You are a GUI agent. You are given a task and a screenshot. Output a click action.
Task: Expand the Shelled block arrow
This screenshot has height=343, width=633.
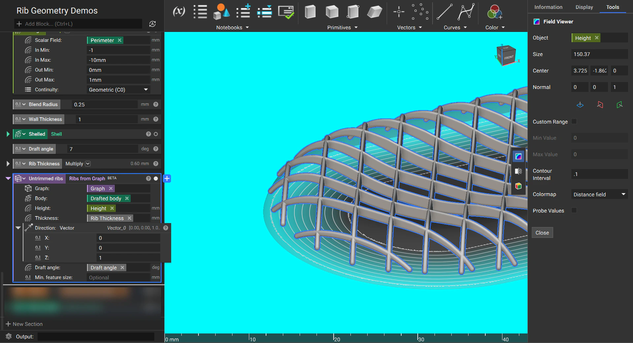click(x=8, y=134)
